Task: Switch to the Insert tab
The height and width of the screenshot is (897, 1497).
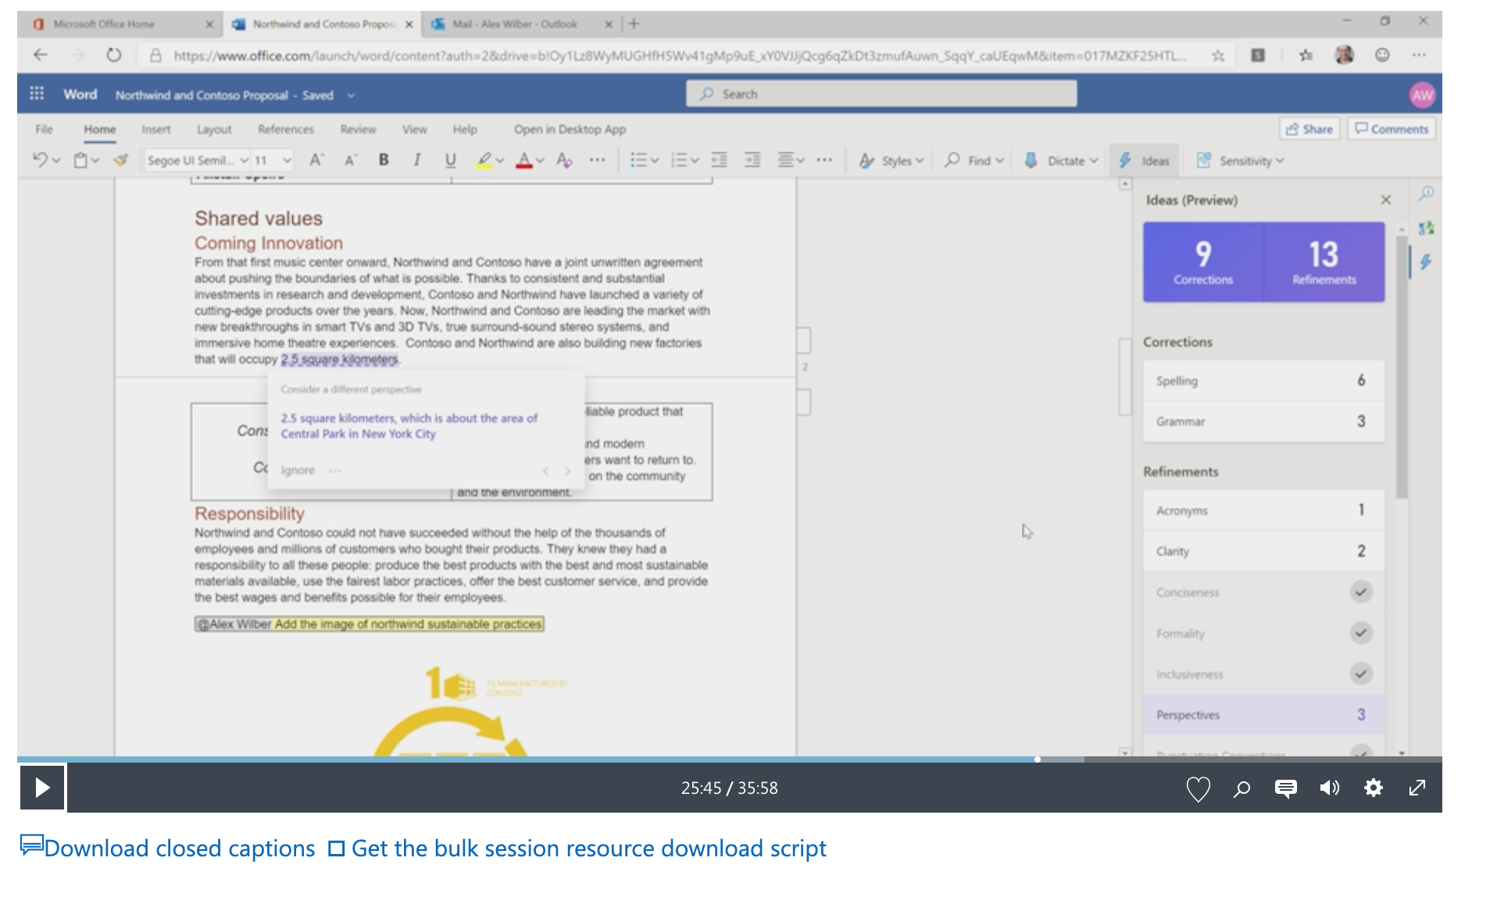Action: pyautogui.click(x=155, y=129)
